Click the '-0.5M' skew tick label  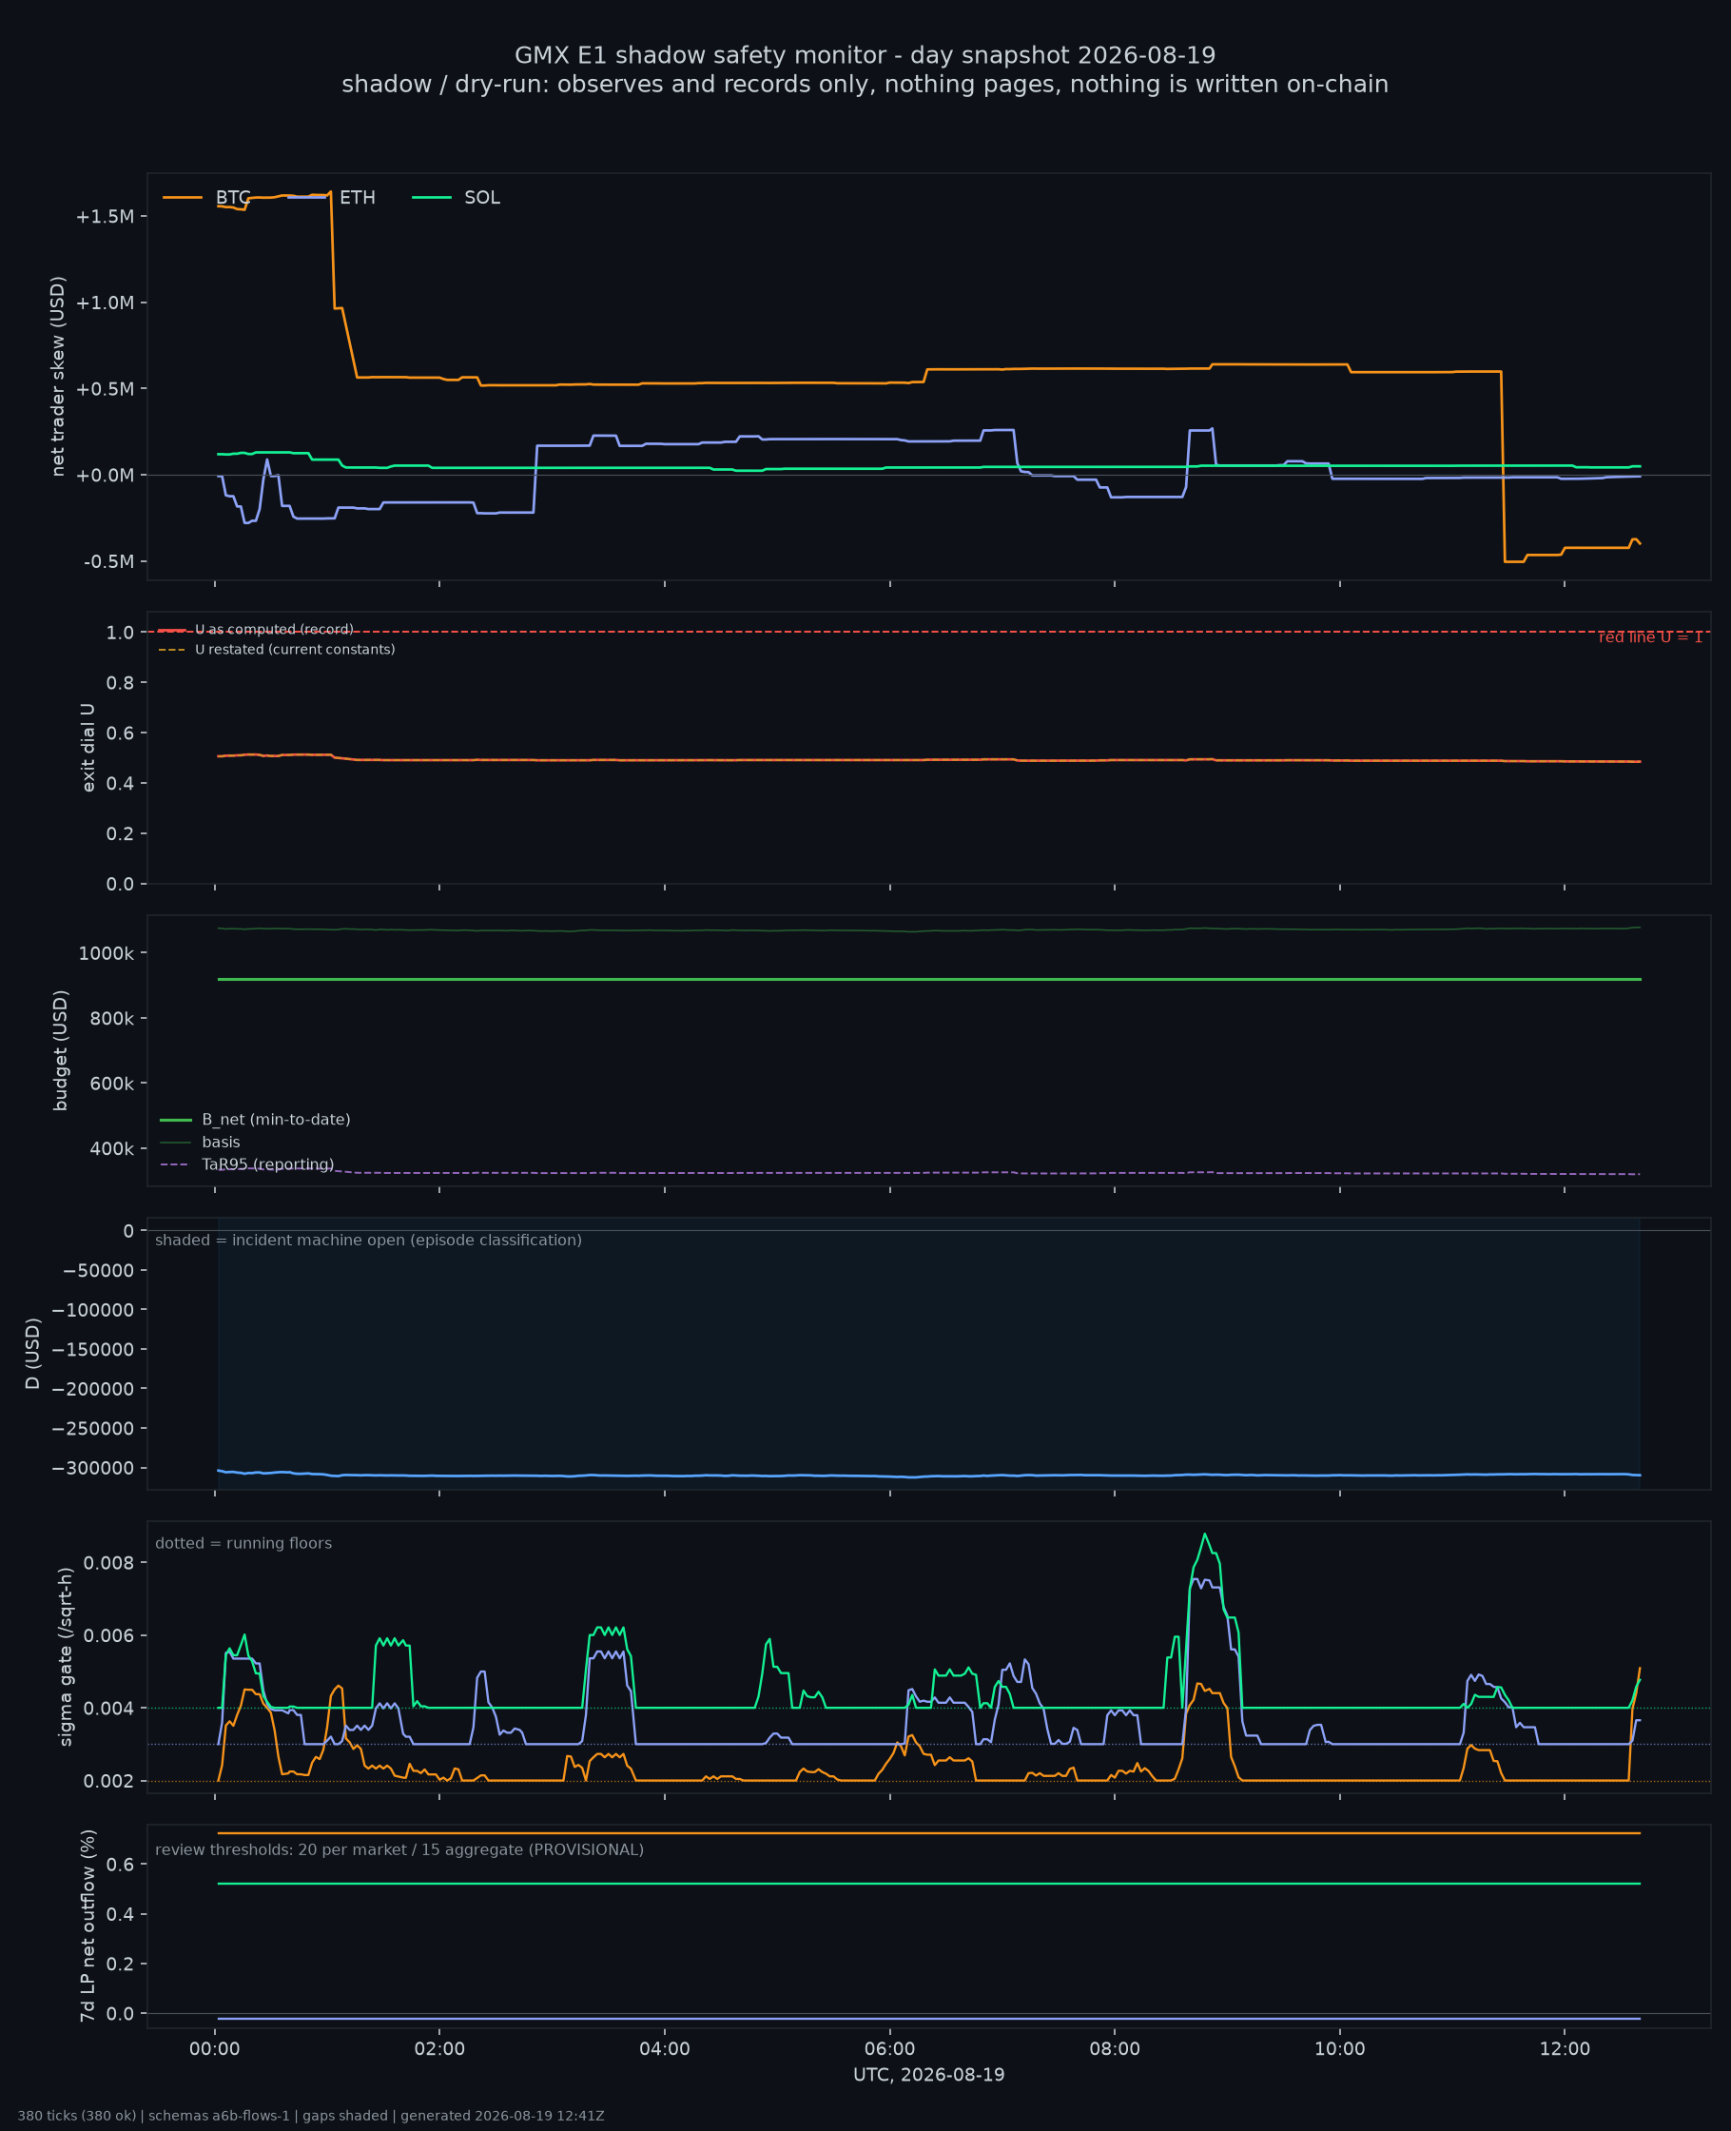pyautogui.click(x=108, y=562)
